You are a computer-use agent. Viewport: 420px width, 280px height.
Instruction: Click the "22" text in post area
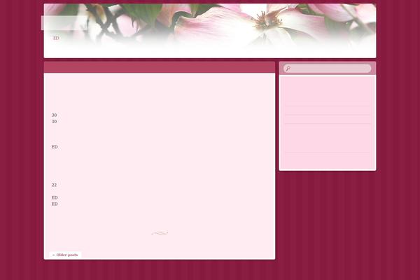tap(54, 185)
